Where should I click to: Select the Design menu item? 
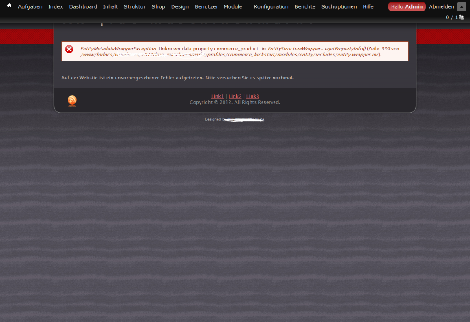180,7
